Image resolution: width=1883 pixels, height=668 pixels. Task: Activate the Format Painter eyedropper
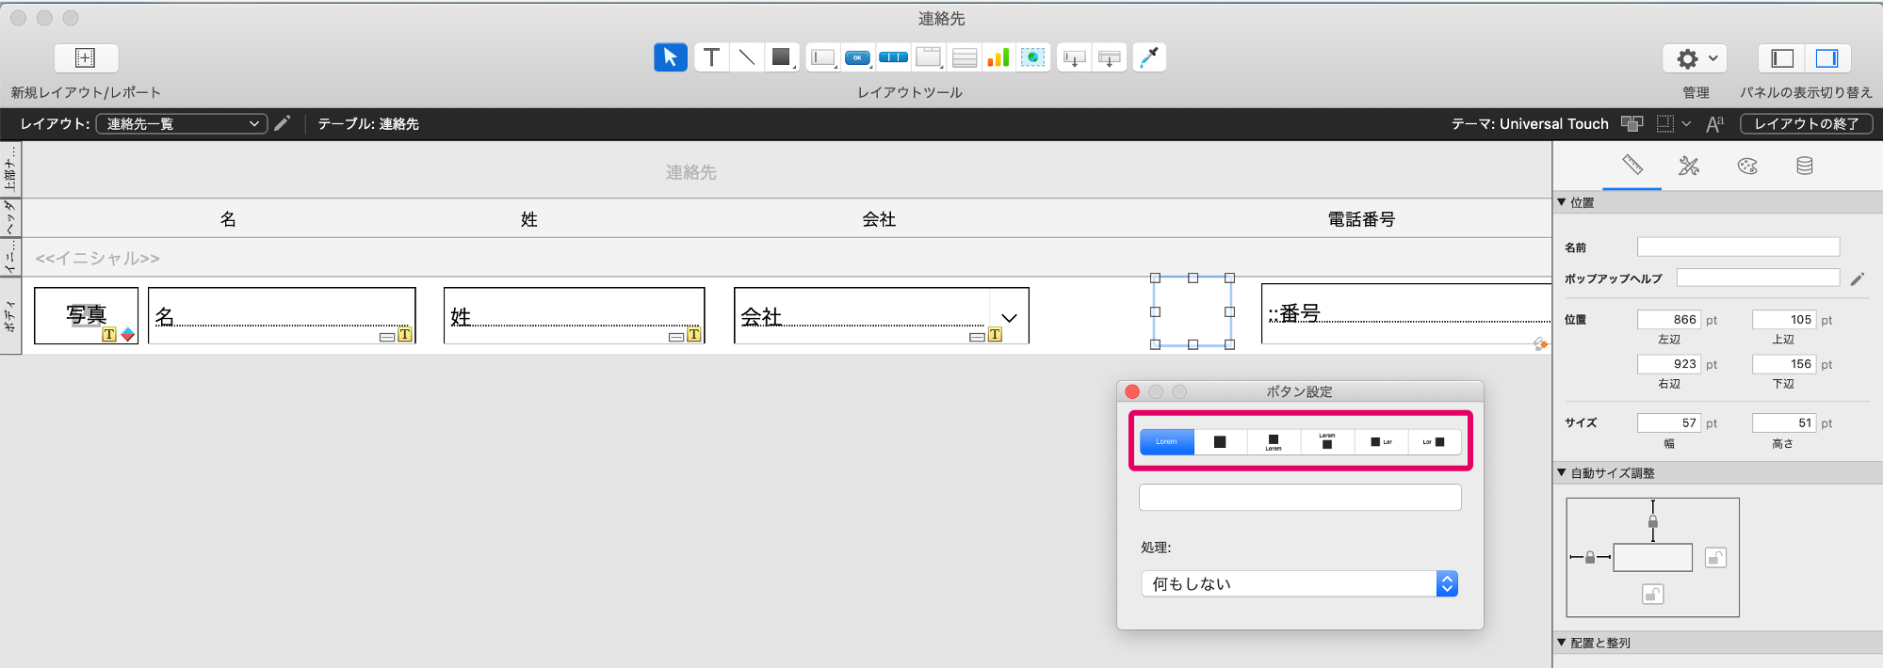tap(1149, 57)
